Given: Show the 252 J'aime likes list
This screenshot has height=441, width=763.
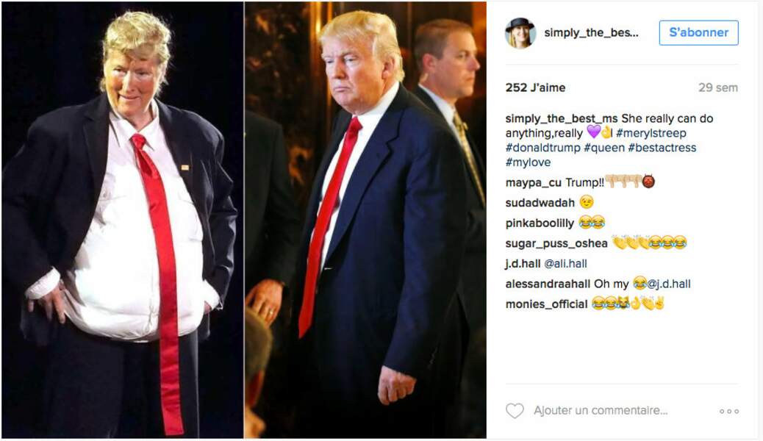Looking at the screenshot, I should [x=535, y=87].
